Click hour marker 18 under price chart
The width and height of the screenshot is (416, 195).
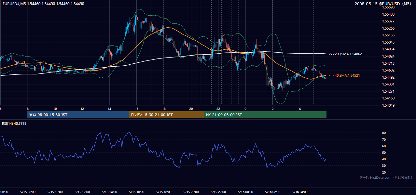click(x=164, y=109)
